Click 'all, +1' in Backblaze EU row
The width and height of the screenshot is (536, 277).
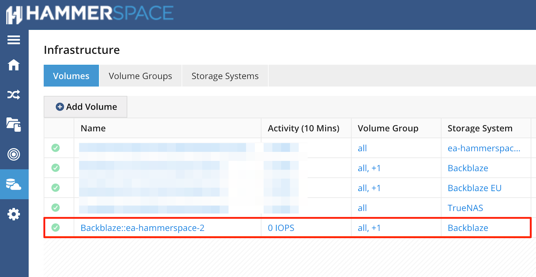tap(369, 188)
